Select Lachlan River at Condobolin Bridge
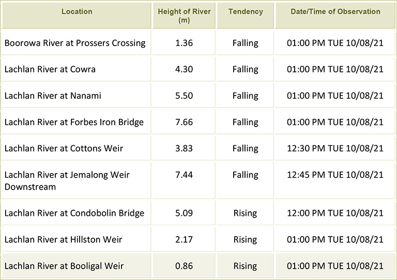Screen dimensions: 397x280 point(74,213)
